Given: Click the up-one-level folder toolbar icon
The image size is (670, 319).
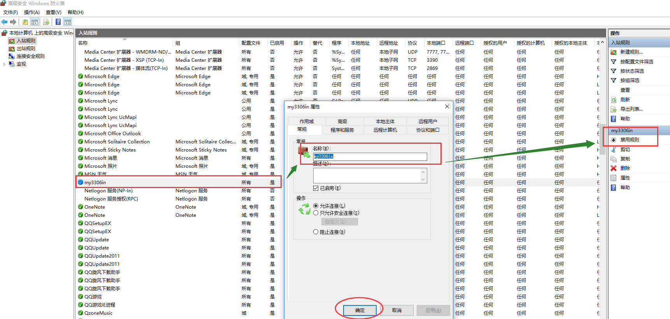Looking at the screenshot, I should pyautogui.click(x=25, y=22).
